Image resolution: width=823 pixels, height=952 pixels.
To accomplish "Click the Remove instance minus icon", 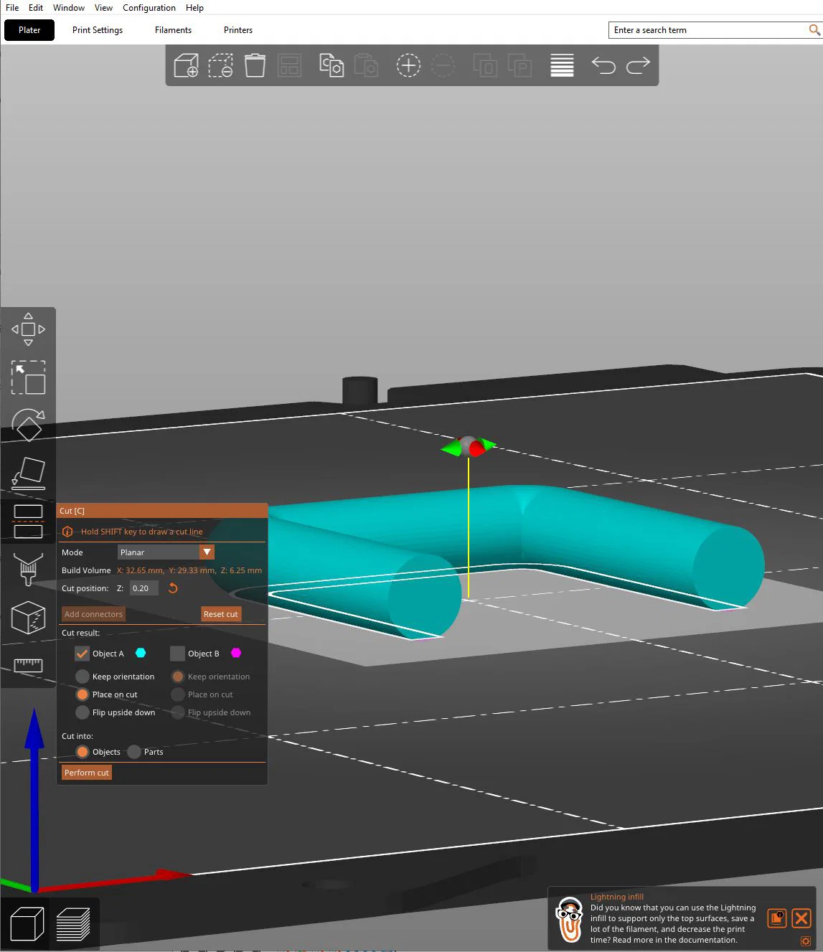I will [443, 65].
